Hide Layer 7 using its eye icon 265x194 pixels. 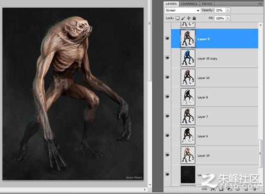pyautogui.click(x=167, y=116)
